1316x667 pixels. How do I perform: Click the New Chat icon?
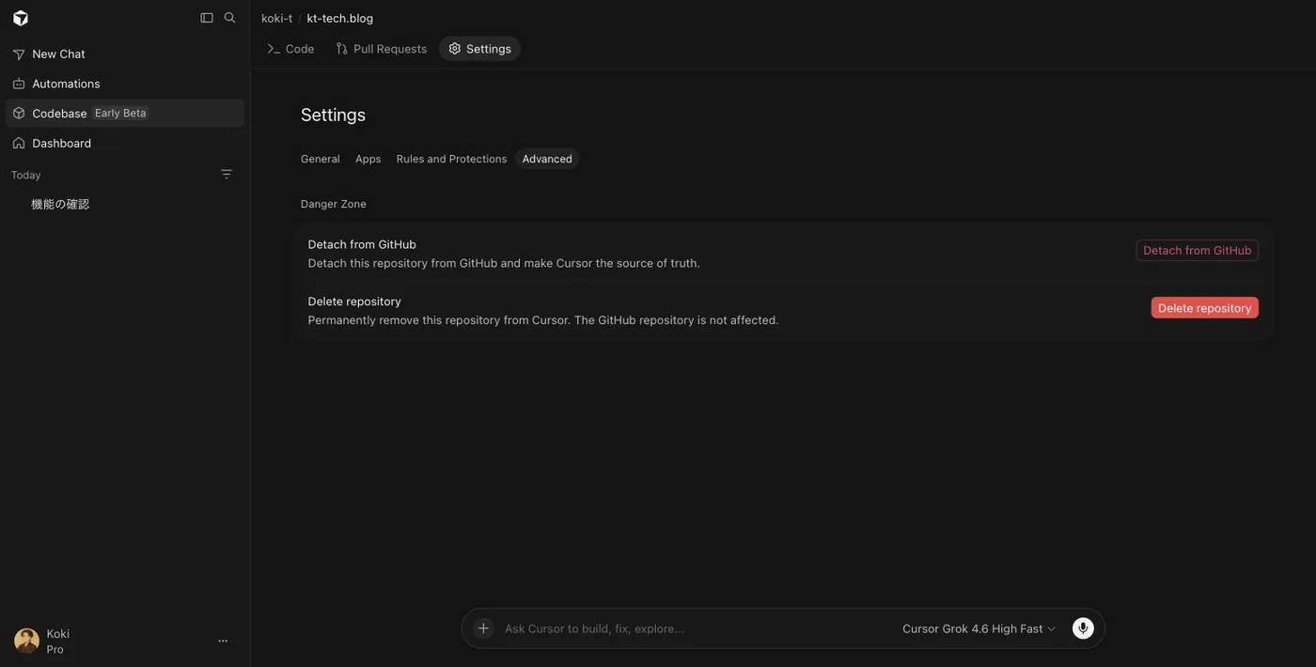pos(19,54)
